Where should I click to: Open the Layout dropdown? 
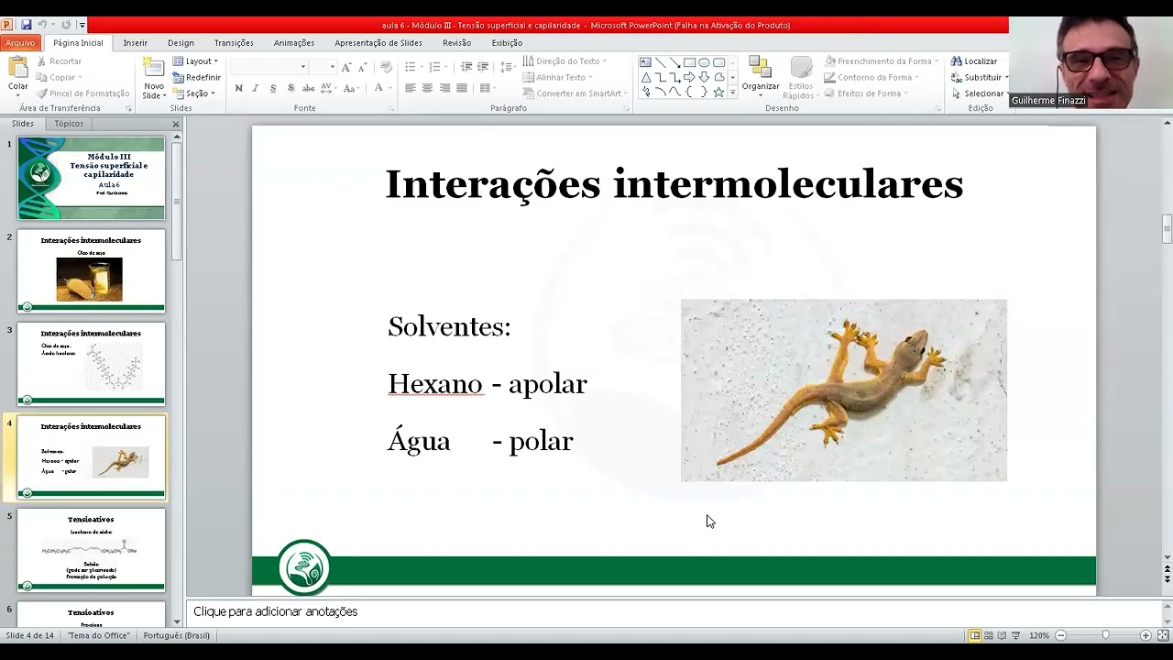coord(195,61)
